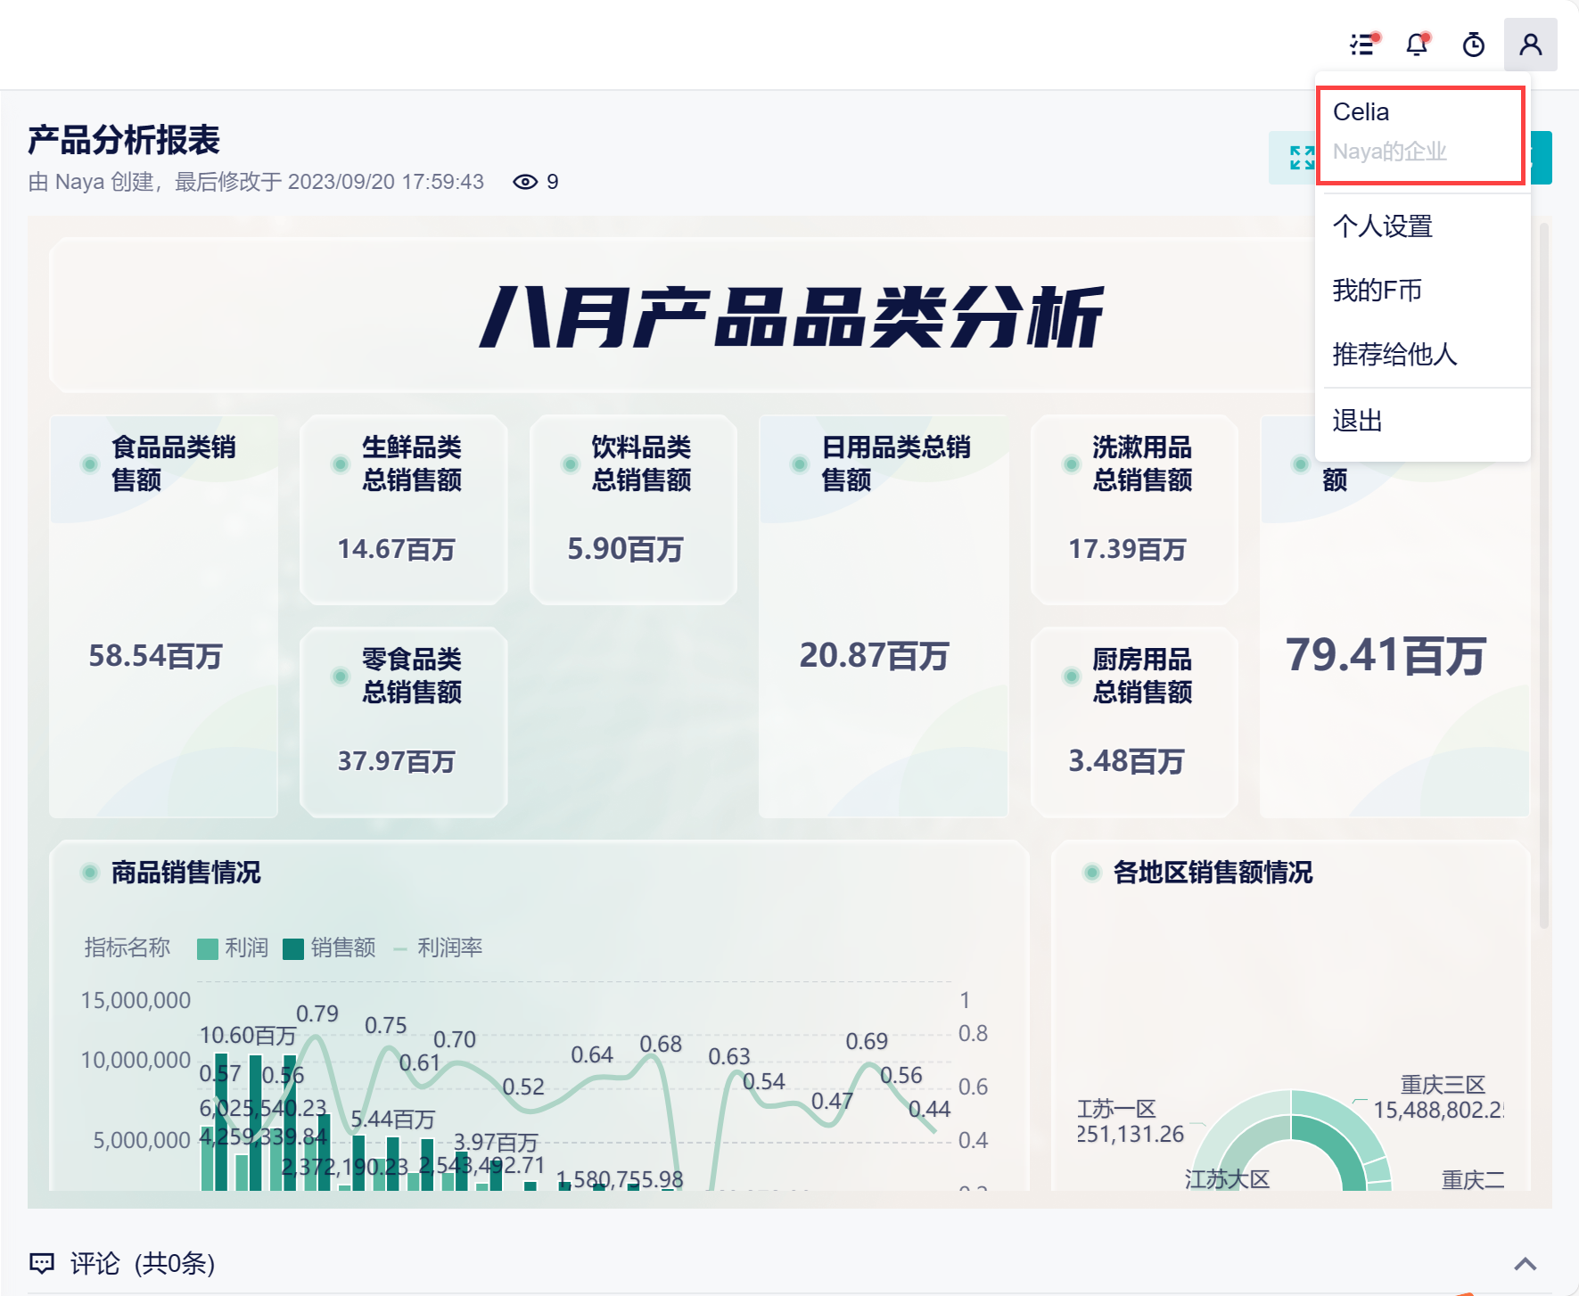The height and width of the screenshot is (1296, 1579).
Task: Expand the comments section chevron
Action: [1526, 1263]
